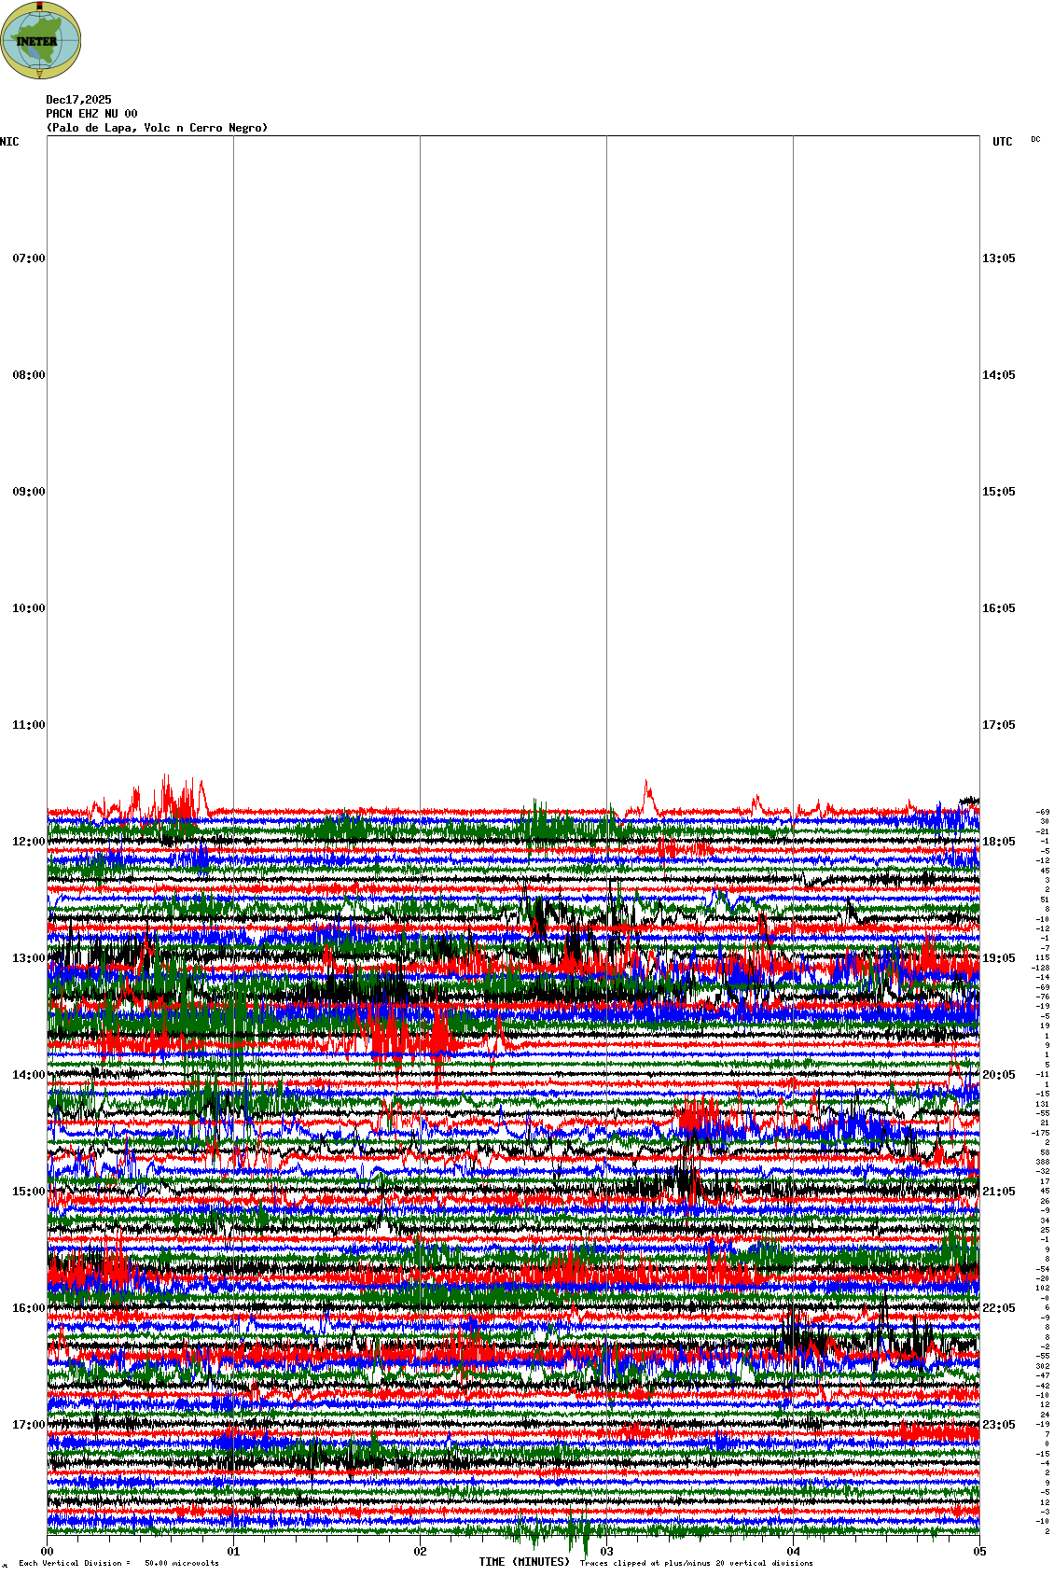Click the 13:05 UTC time label
This screenshot has height=1576, width=1054.
(x=998, y=258)
